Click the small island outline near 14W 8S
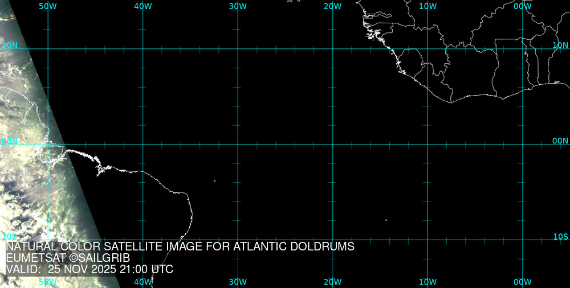 [386, 220]
